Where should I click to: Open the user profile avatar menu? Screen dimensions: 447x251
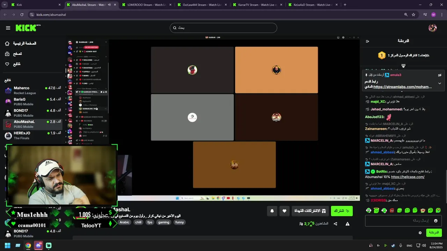pos(432,28)
